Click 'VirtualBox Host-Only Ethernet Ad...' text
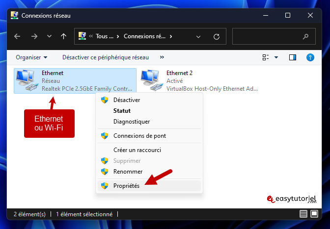The image size is (330, 229). tap(212, 89)
